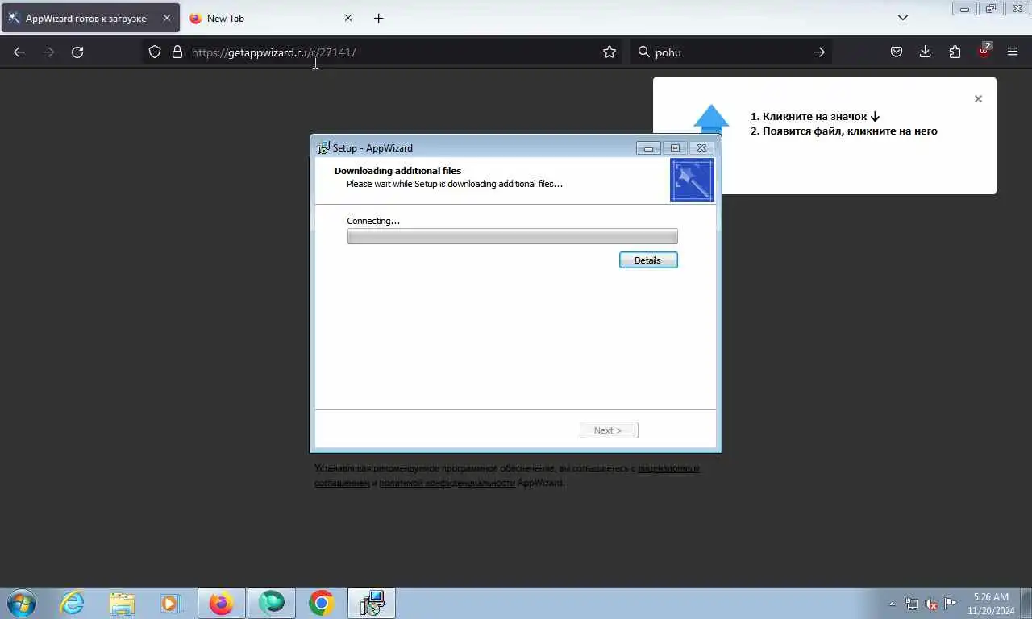This screenshot has width=1032, height=619.
Task: Restore down the Firefox browser window
Action: [991, 9]
